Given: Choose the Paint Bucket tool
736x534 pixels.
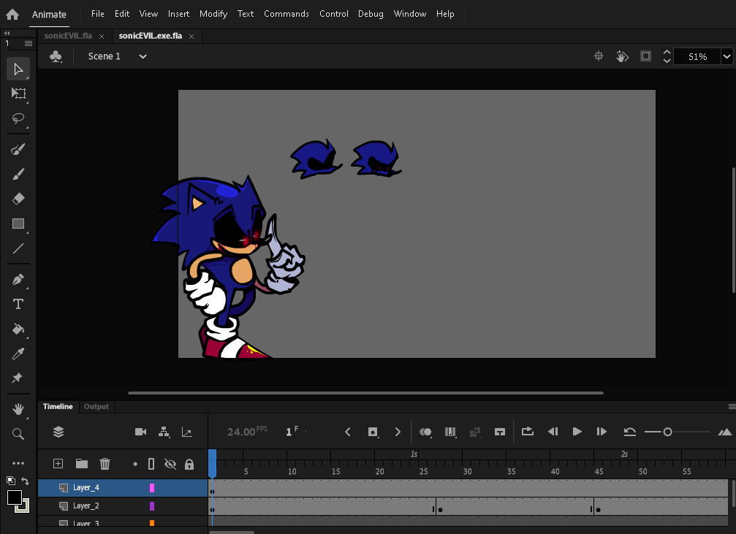Looking at the screenshot, I should tap(18, 329).
